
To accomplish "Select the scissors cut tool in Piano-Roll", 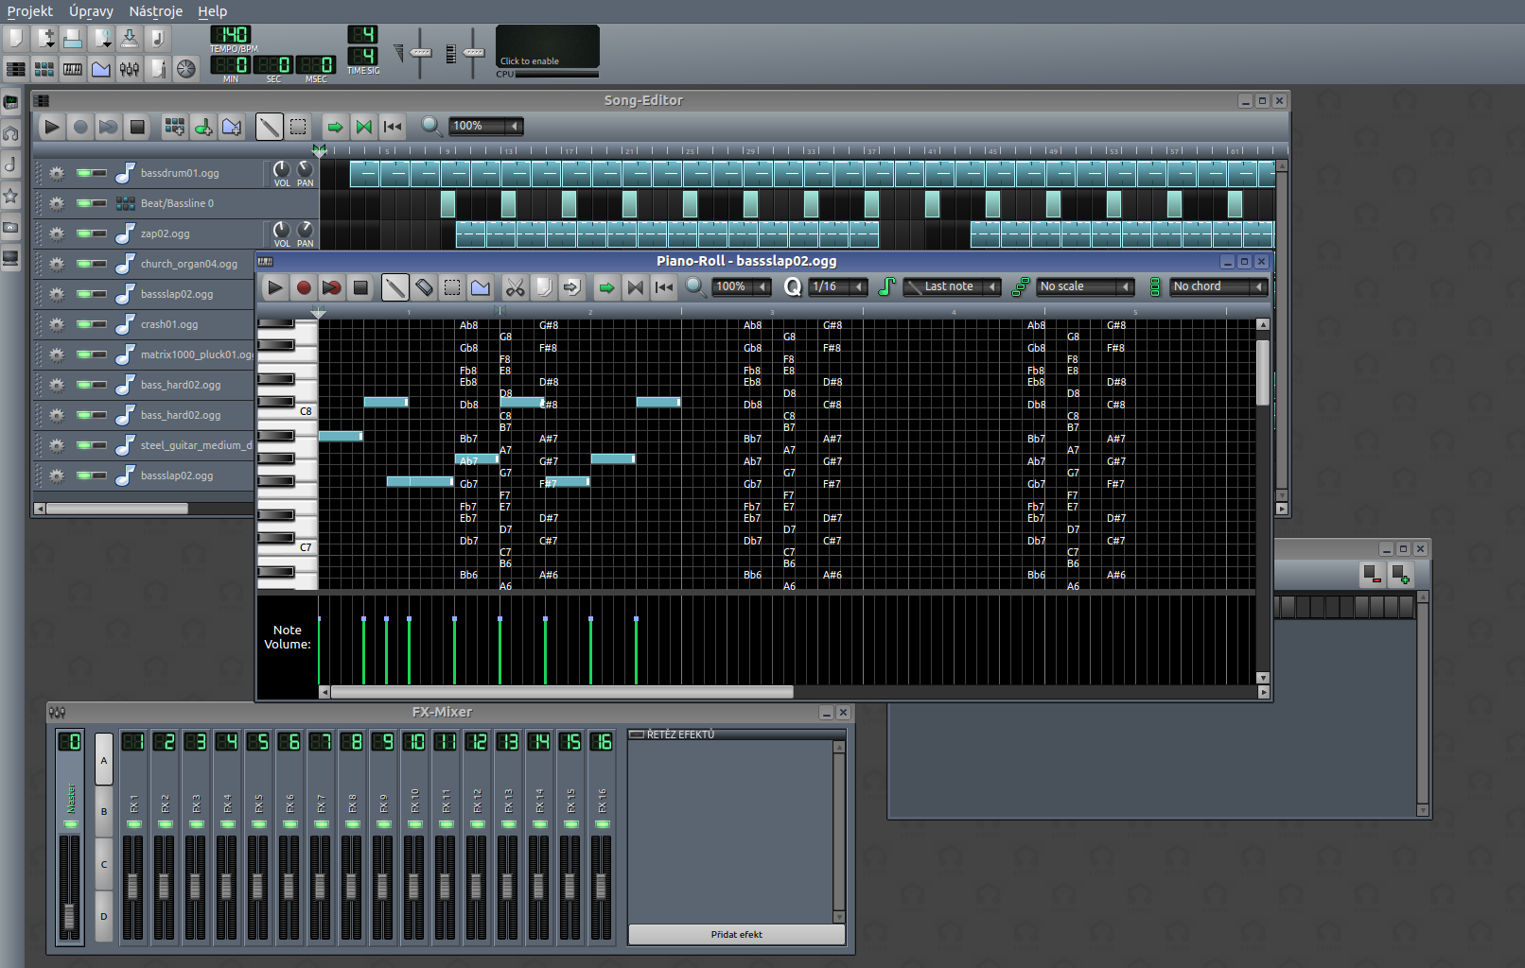I will tap(515, 287).
